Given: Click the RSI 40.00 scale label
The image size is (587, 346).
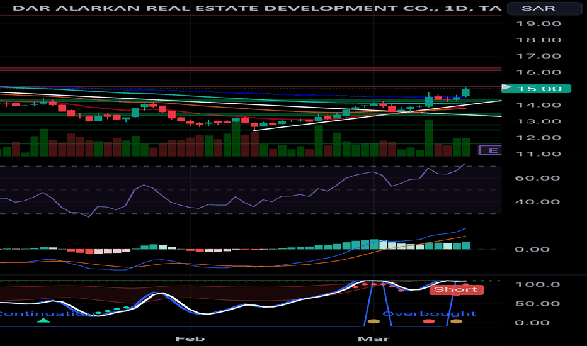Looking at the screenshot, I should tap(538, 202).
